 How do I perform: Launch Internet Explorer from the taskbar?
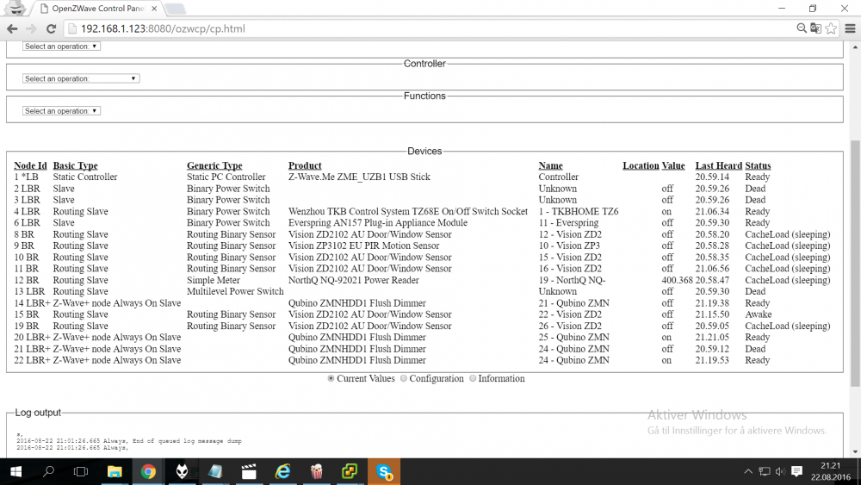282,471
